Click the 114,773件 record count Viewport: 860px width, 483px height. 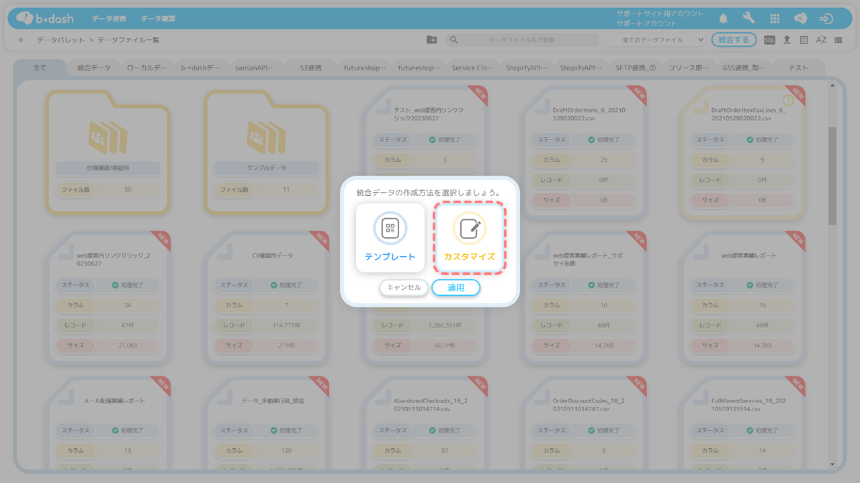point(288,325)
